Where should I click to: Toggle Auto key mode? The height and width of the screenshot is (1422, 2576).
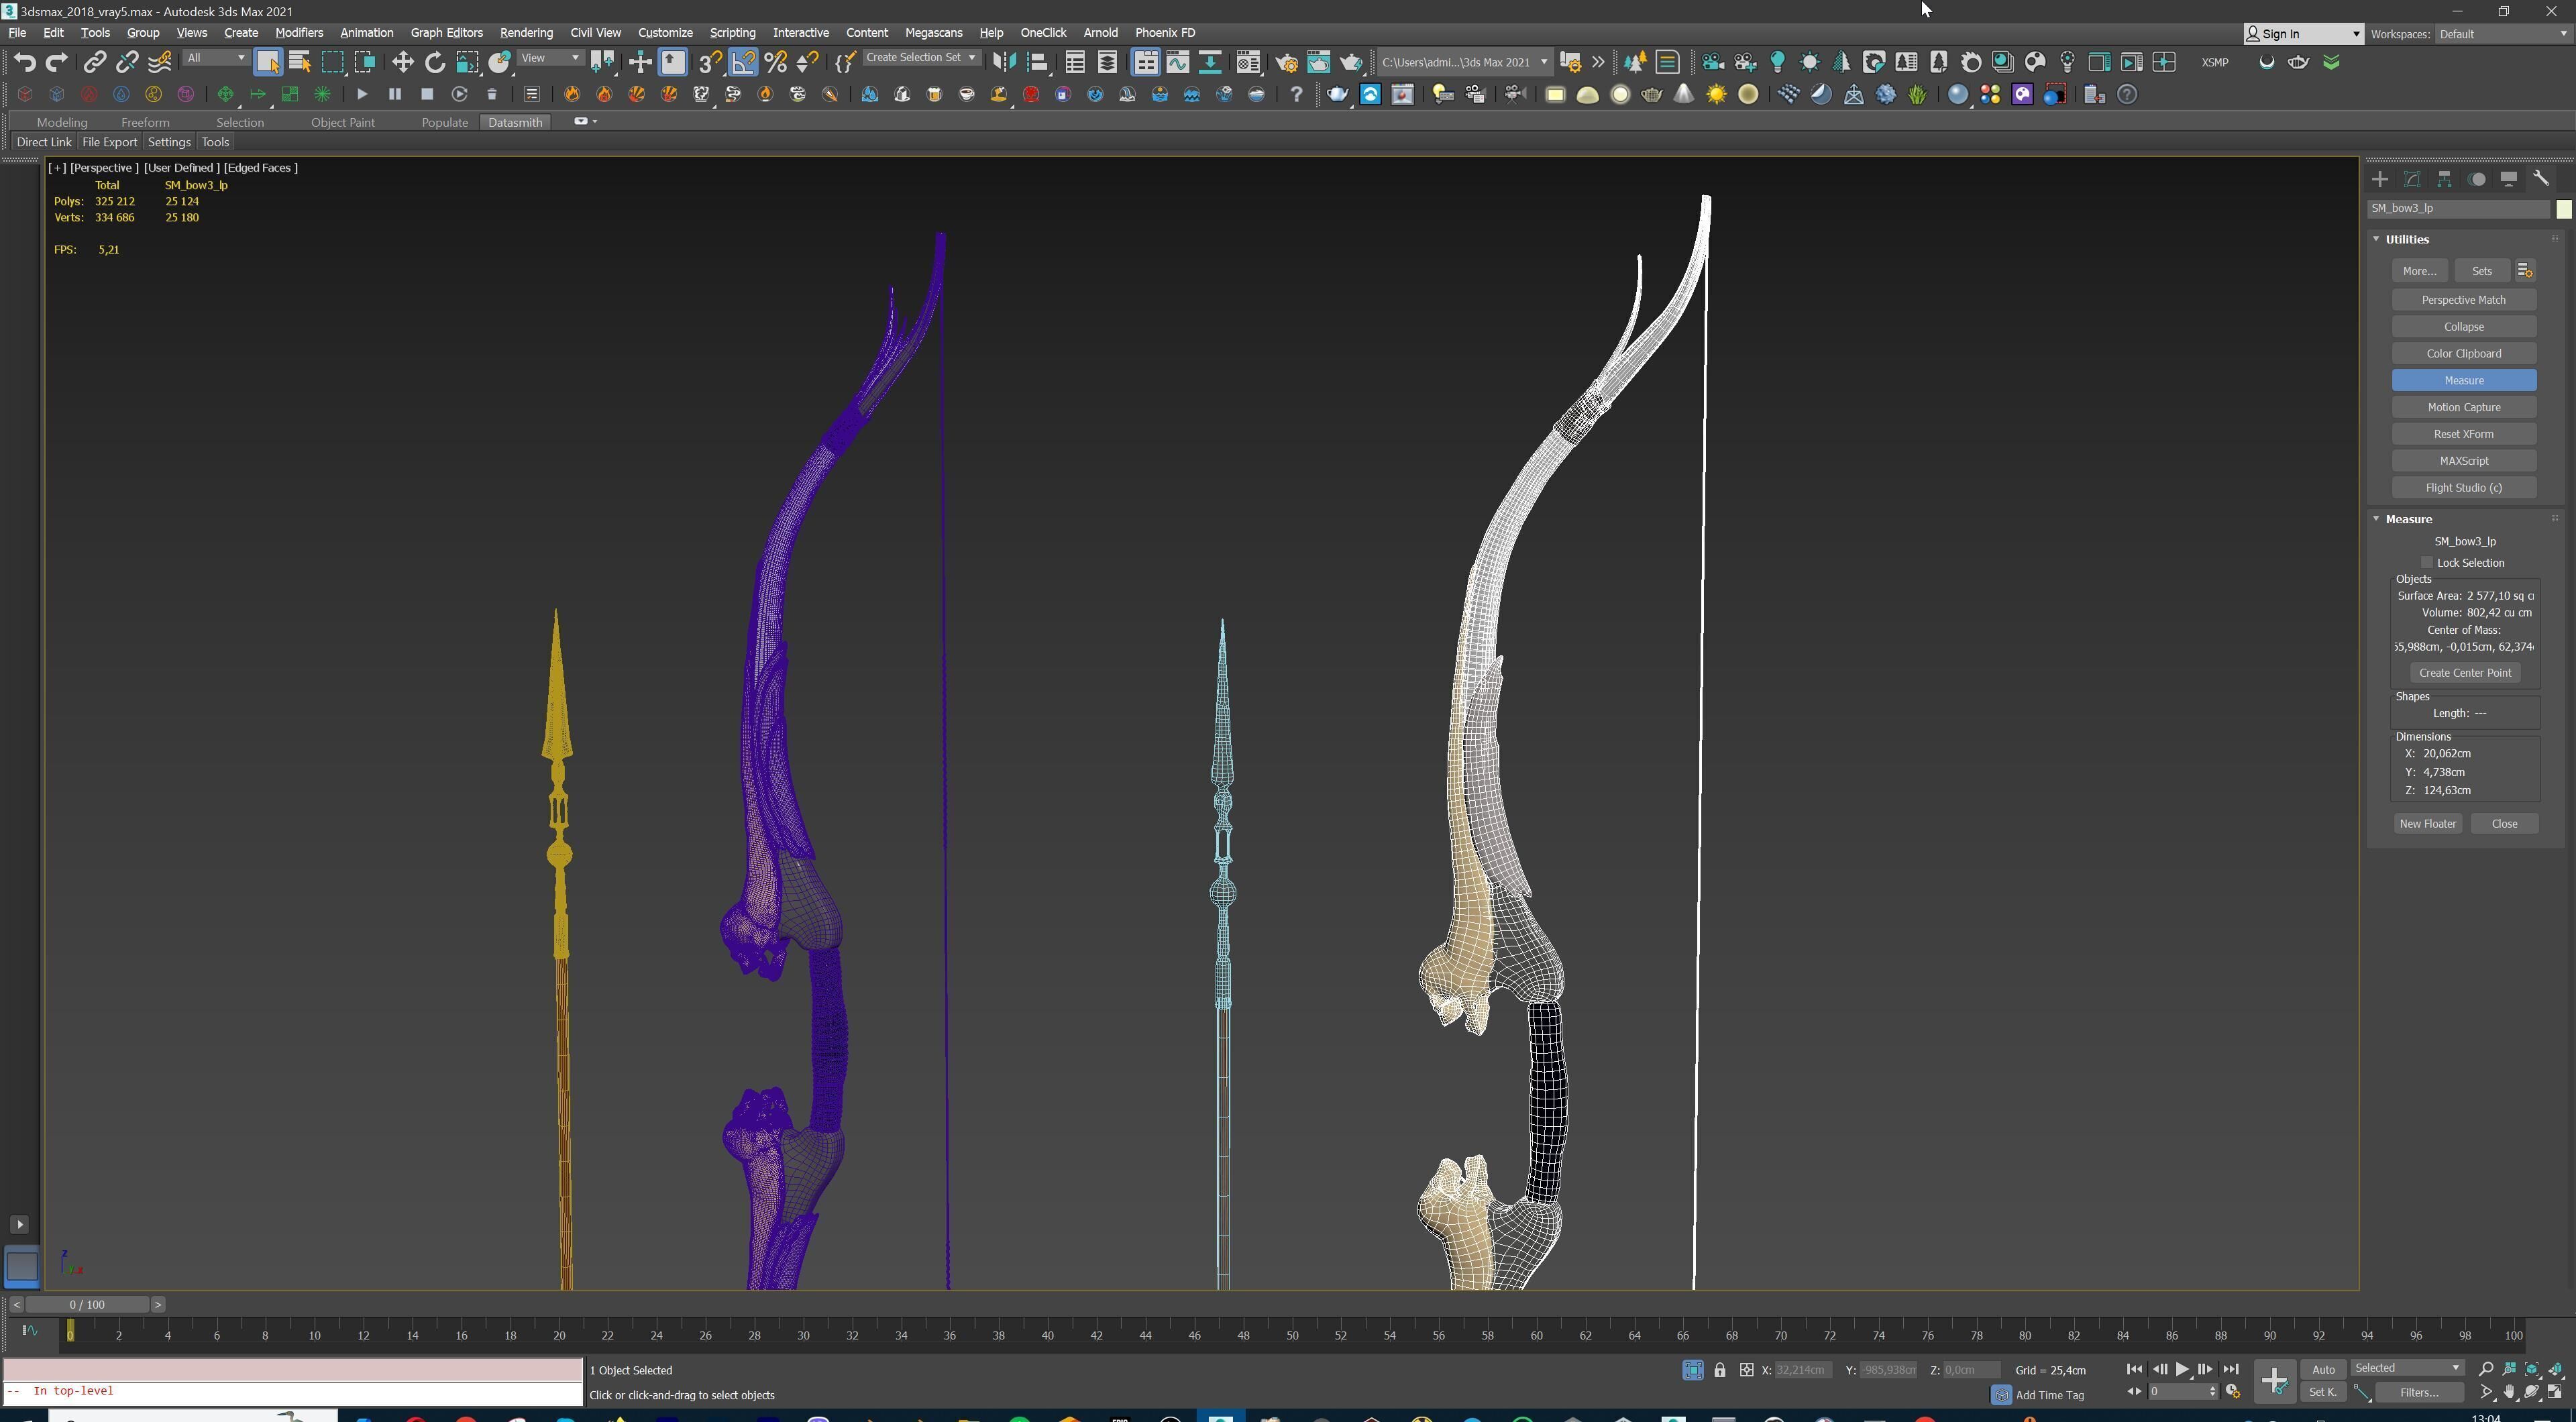[x=2323, y=1369]
